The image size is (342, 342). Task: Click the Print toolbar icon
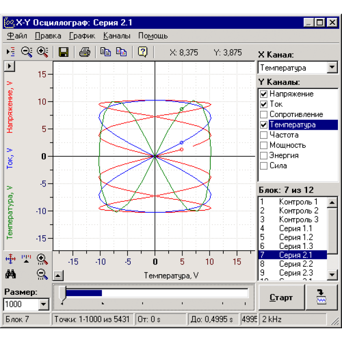pyautogui.click(x=85, y=52)
